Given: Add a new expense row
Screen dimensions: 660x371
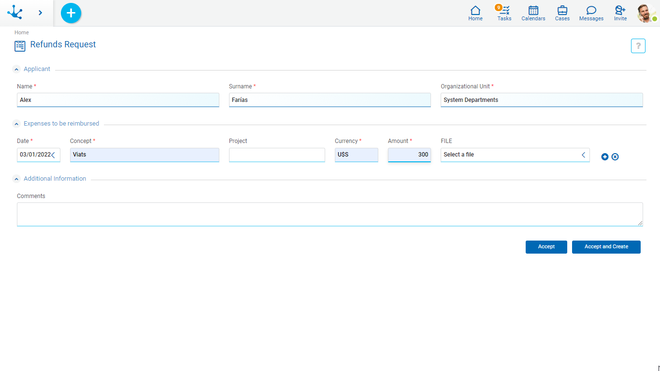Looking at the screenshot, I should tap(604, 157).
